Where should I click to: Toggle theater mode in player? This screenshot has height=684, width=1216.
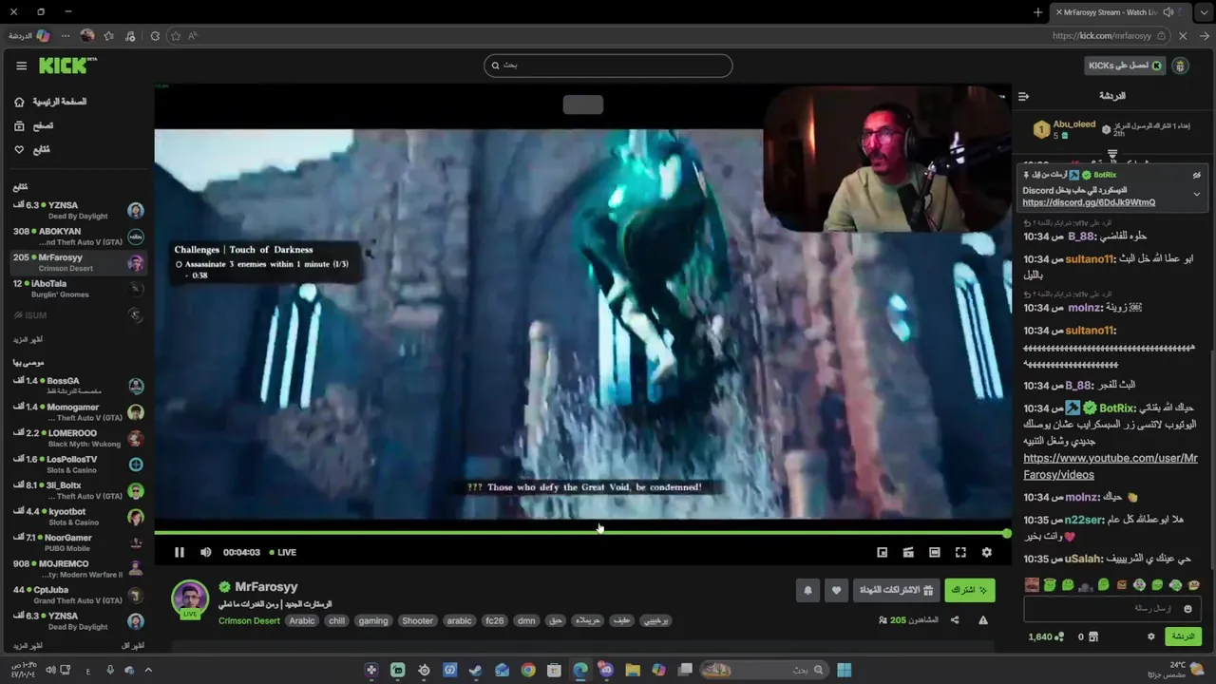[935, 552]
